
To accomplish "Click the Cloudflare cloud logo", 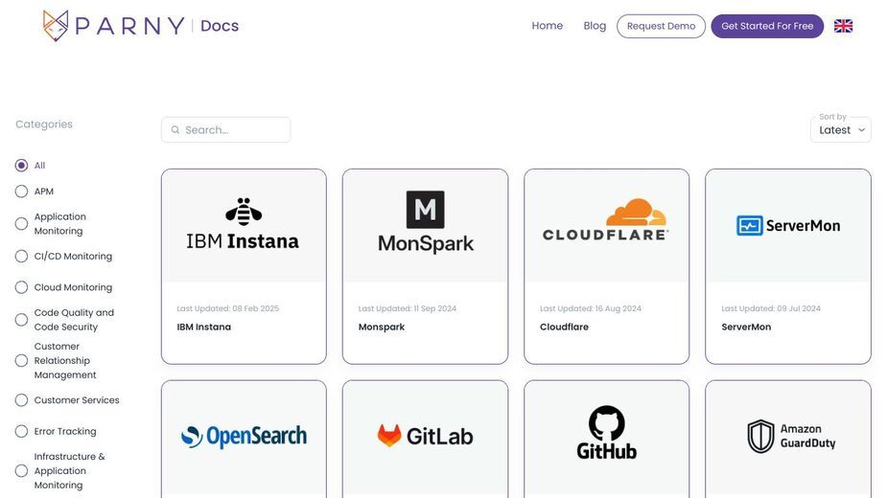I will tap(637, 212).
